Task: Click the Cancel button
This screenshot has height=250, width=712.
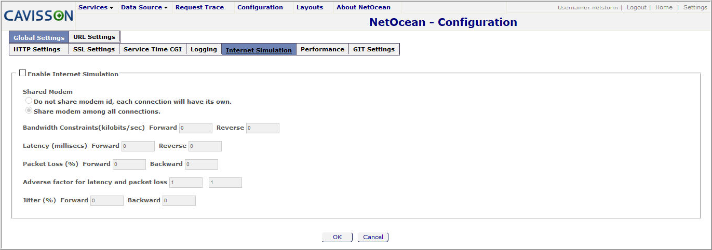Action: (373, 237)
